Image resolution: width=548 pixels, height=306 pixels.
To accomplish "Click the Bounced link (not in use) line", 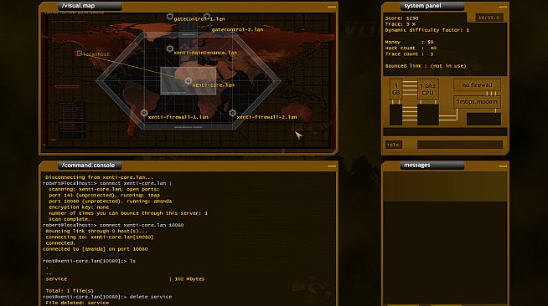I will 426,66.
